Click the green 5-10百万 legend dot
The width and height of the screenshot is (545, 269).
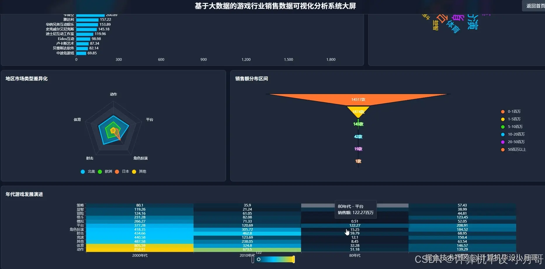(503, 126)
